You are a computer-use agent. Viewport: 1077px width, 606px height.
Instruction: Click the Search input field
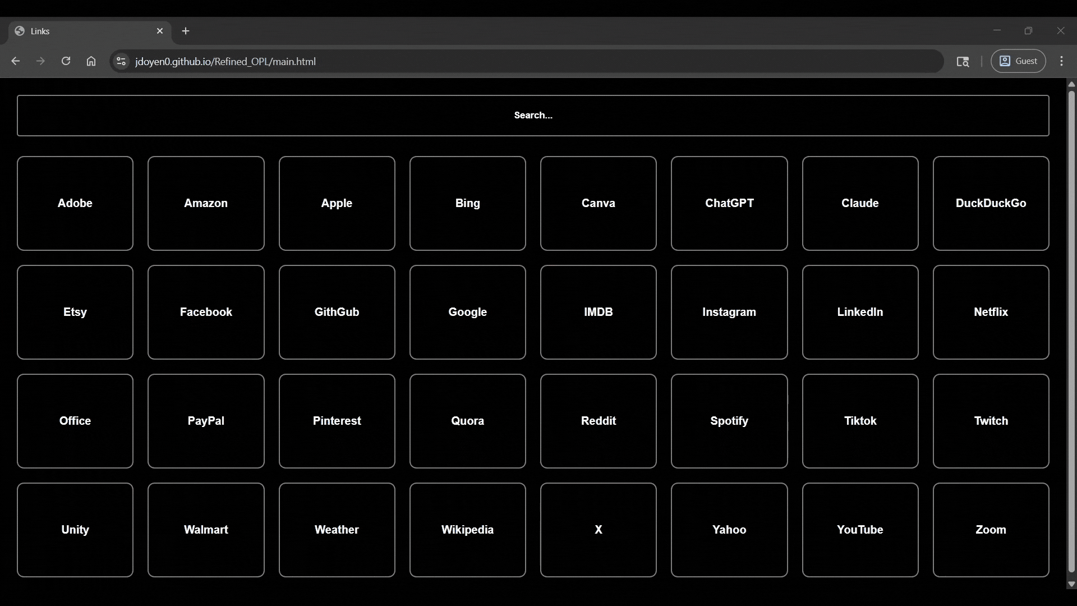coord(533,115)
